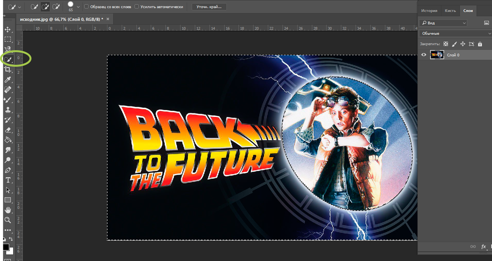The height and width of the screenshot is (261, 492).
Task: Choose Add to Selection mode
Action: pyautogui.click(x=45, y=7)
